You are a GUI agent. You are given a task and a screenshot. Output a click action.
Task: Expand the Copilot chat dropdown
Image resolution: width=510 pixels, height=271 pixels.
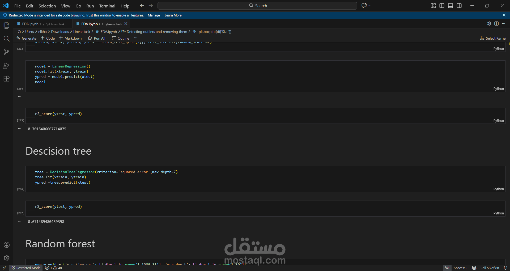click(369, 6)
